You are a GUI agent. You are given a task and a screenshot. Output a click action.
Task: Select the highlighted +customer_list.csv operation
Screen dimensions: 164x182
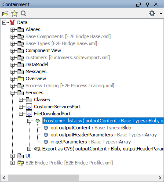103,121
